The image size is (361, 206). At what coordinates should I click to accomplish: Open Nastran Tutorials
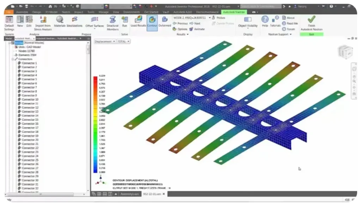point(275,22)
